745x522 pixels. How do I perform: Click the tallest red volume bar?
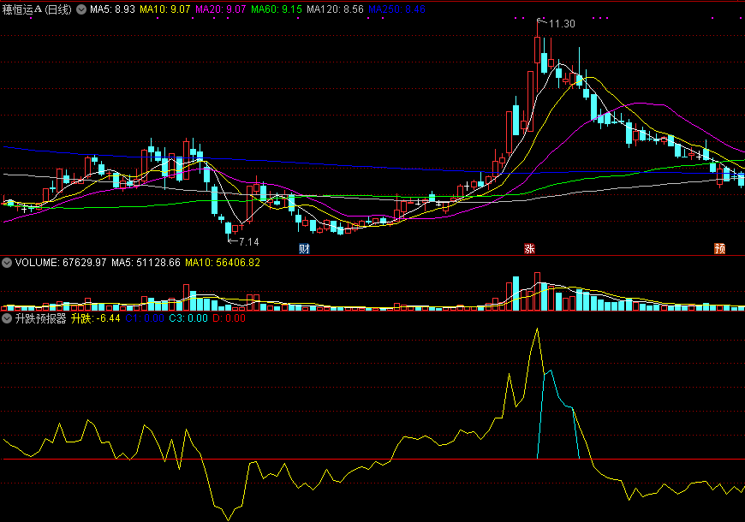tap(537, 291)
